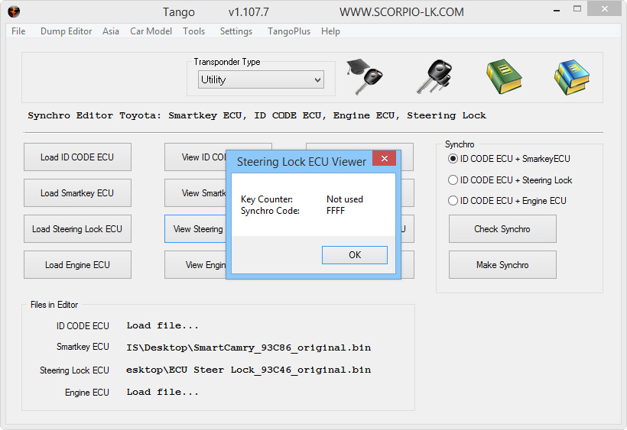Click Engine ECU 'Load file...' text
This screenshot has height=430, width=627.
[162, 392]
